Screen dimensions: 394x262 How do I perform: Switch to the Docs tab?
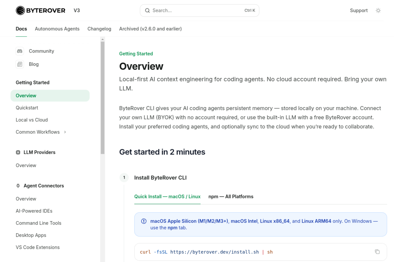[x=21, y=29]
